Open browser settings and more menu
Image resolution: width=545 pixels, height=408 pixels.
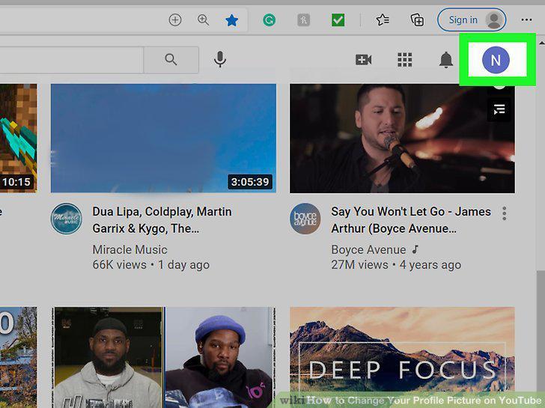click(x=526, y=20)
